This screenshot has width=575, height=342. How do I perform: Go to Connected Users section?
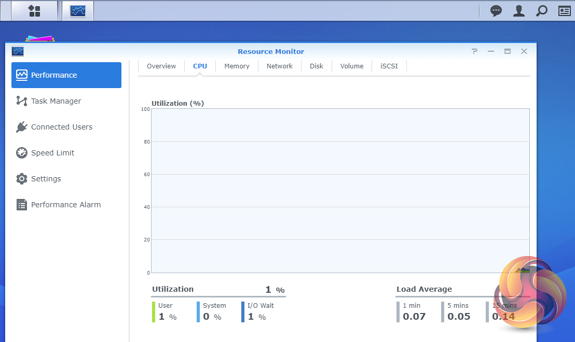(x=61, y=127)
